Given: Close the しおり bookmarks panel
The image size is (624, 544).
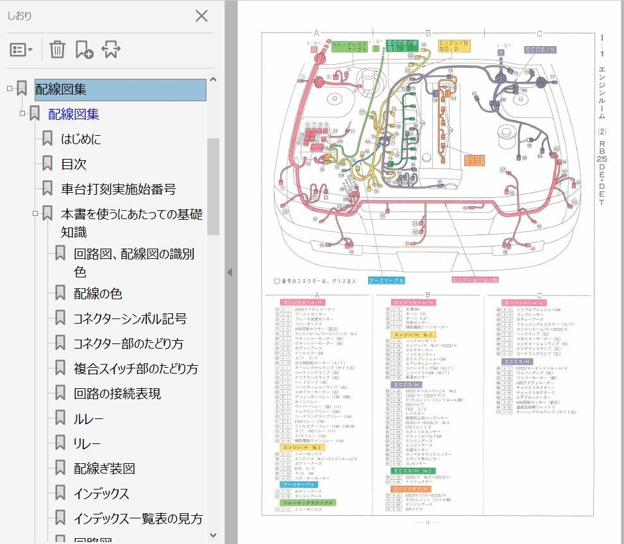Looking at the screenshot, I should (201, 16).
